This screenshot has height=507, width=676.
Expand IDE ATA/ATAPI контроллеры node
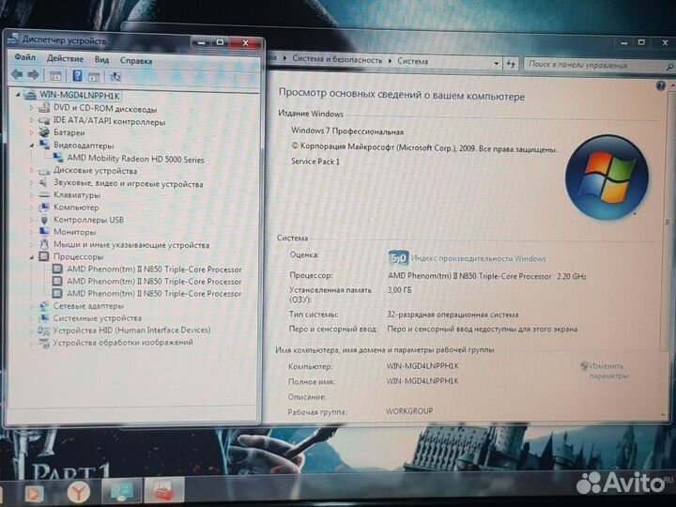click(x=32, y=120)
